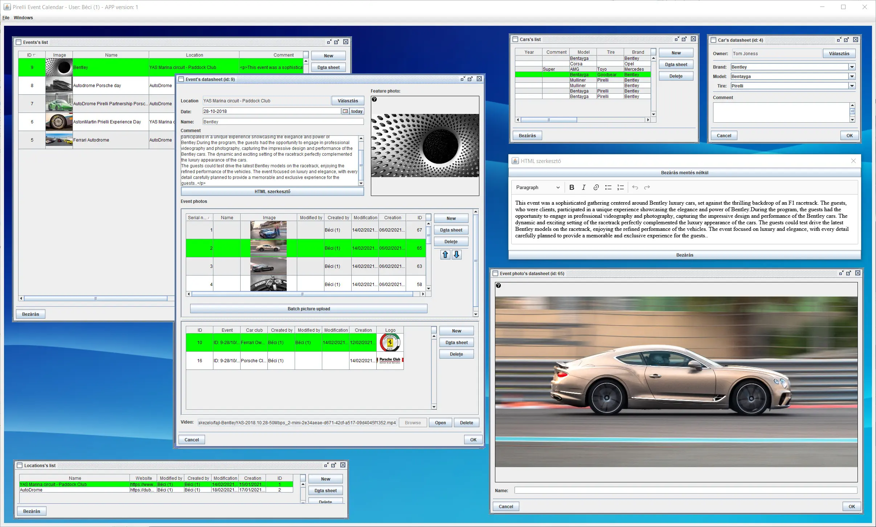Click New in car clubs table
This screenshot has height=527, width=876.
[457, 331]
